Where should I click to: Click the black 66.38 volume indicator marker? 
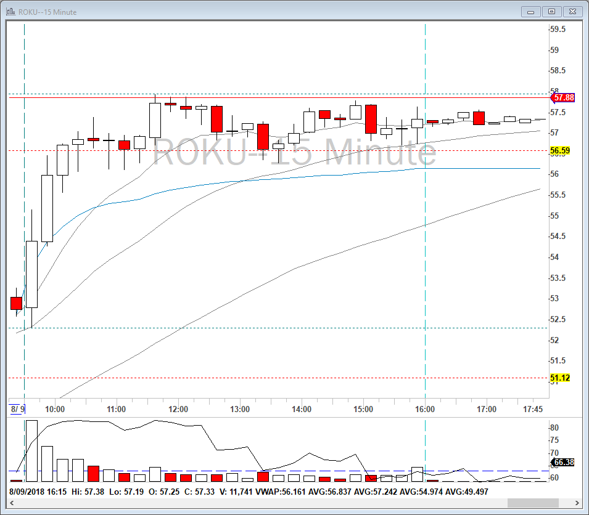(x=562, y=462)
